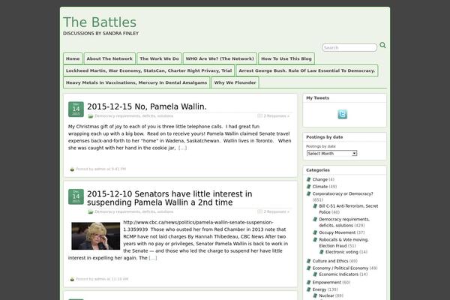Click book icon beside Energy

(x=309, y=289)
